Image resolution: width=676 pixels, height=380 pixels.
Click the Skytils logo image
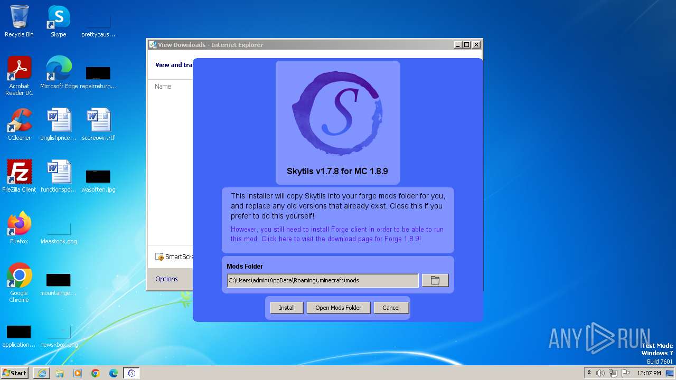[x=337, y=113]
